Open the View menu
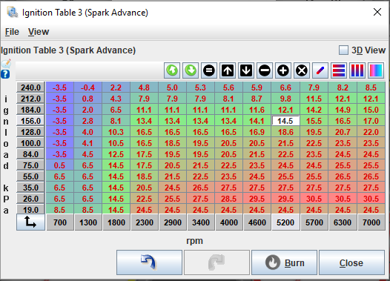Viewport: 390px width, 281px height. click(x=39, y=32)
